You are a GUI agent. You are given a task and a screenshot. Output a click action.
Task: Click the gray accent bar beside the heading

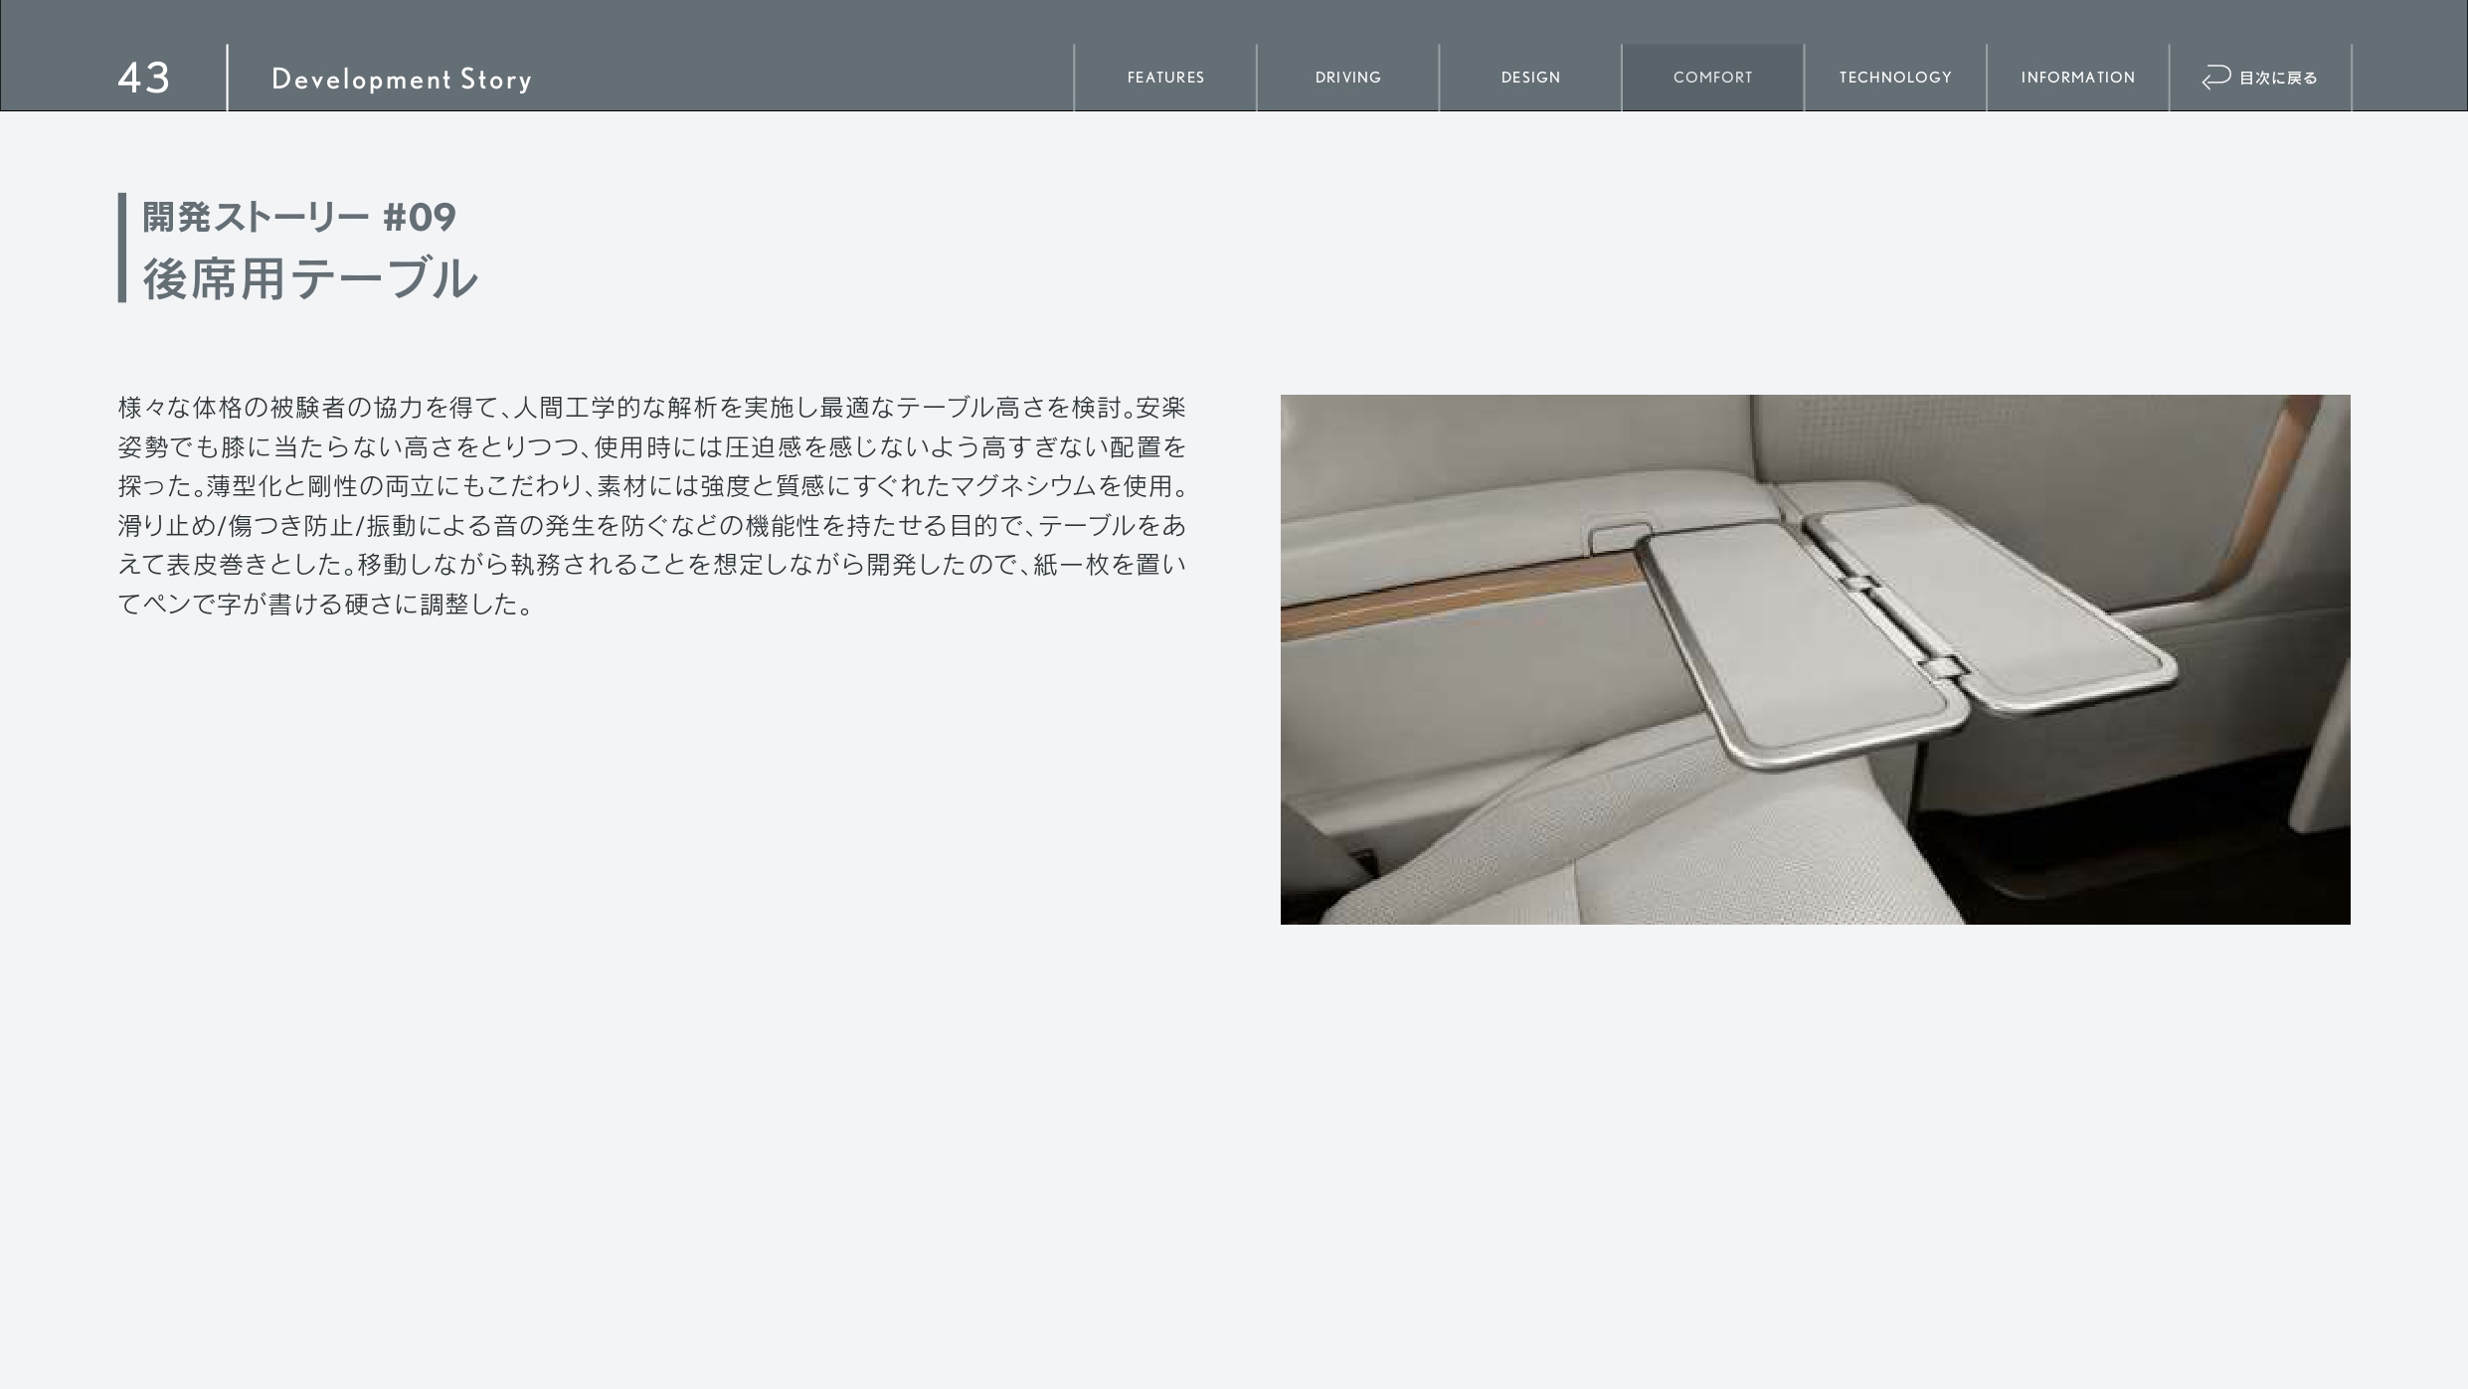[122, 248]
